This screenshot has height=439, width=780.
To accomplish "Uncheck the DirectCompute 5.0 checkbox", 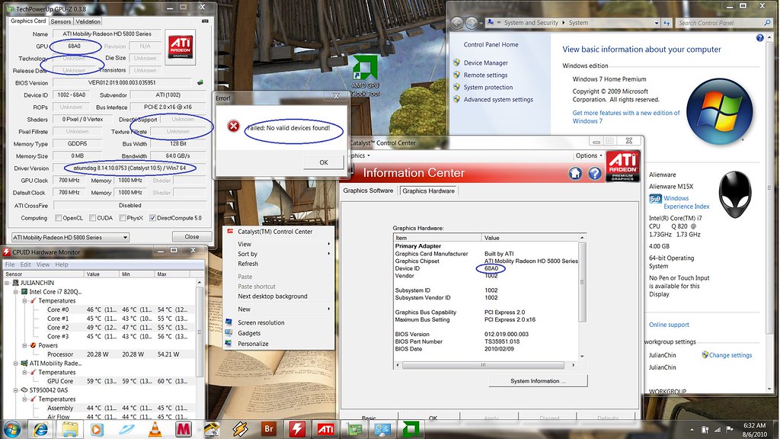I will (x=152, y=218).
